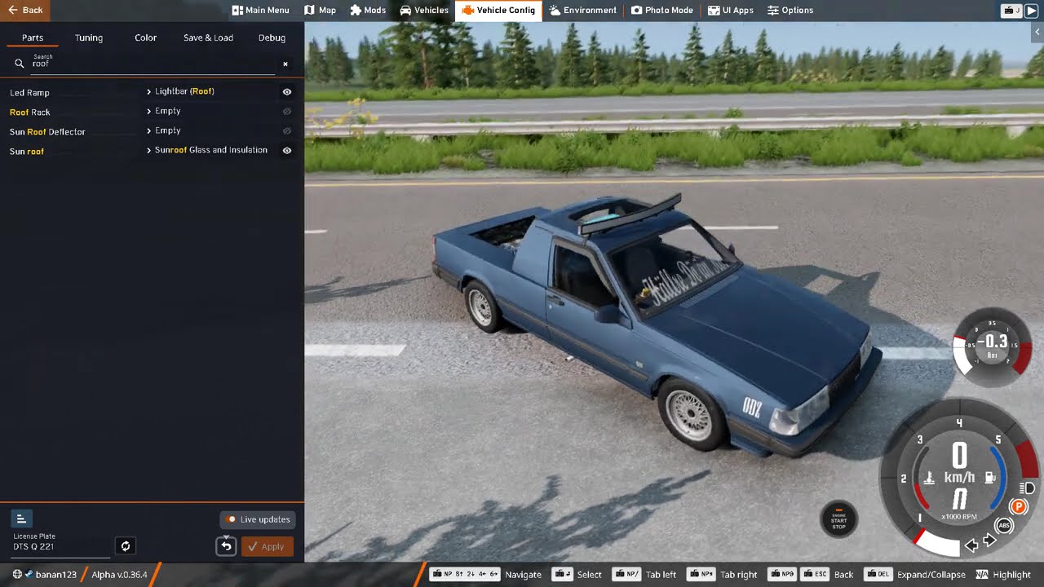Open the Sun Roof Deflector 'Empty' dropdown
The image size is (1044, 587).
pyautogui.click(x=210, y=130)
